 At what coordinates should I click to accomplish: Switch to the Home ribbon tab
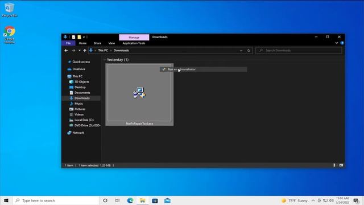point(82,43)
